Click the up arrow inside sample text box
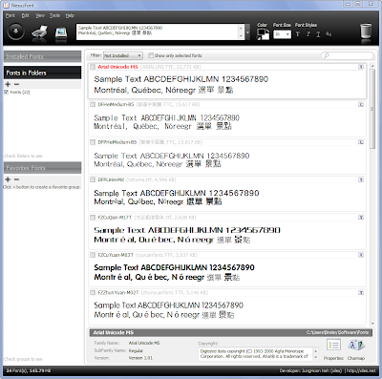Screen dimensions: 382x379 (x=241, y=29)
